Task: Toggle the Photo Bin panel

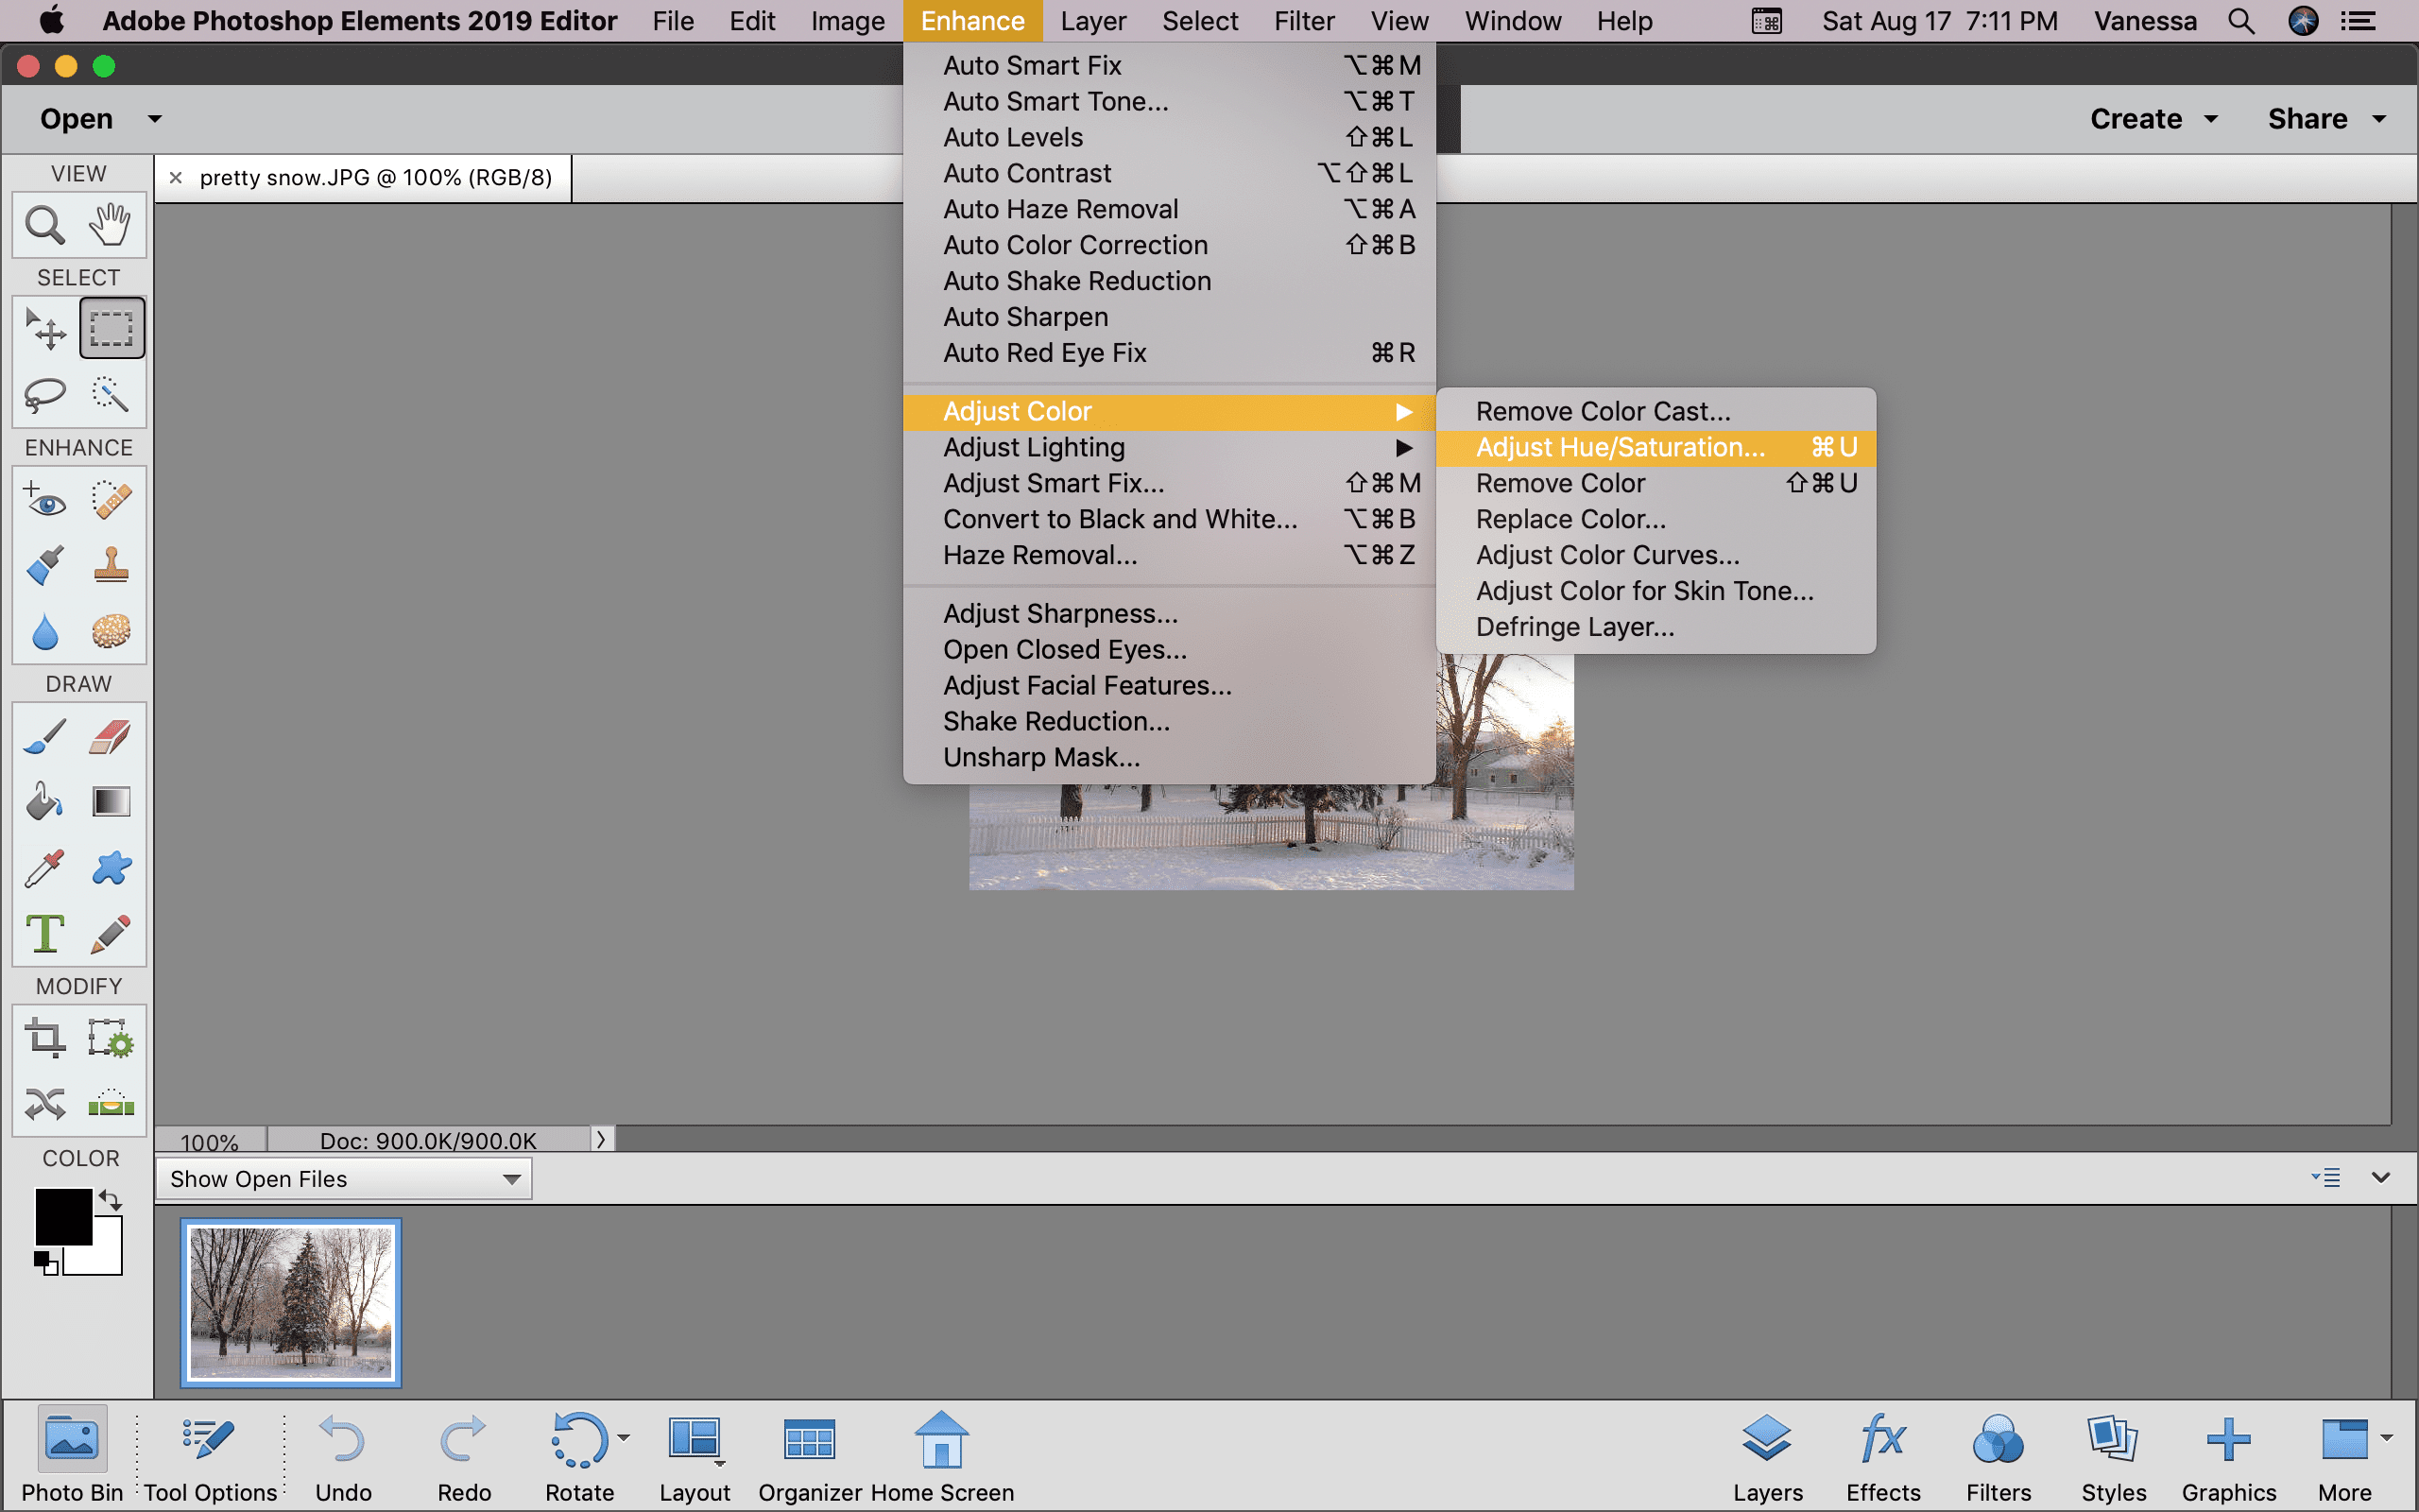Action: (72, 1456)
